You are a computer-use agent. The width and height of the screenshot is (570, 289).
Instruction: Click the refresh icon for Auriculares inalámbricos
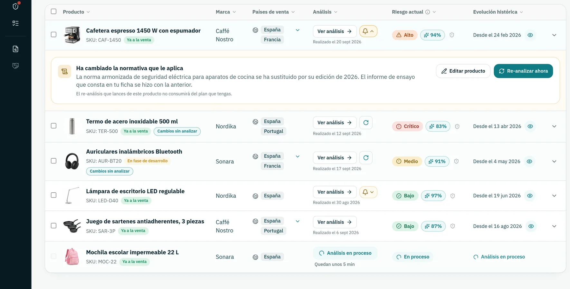[x=366, y=158]
